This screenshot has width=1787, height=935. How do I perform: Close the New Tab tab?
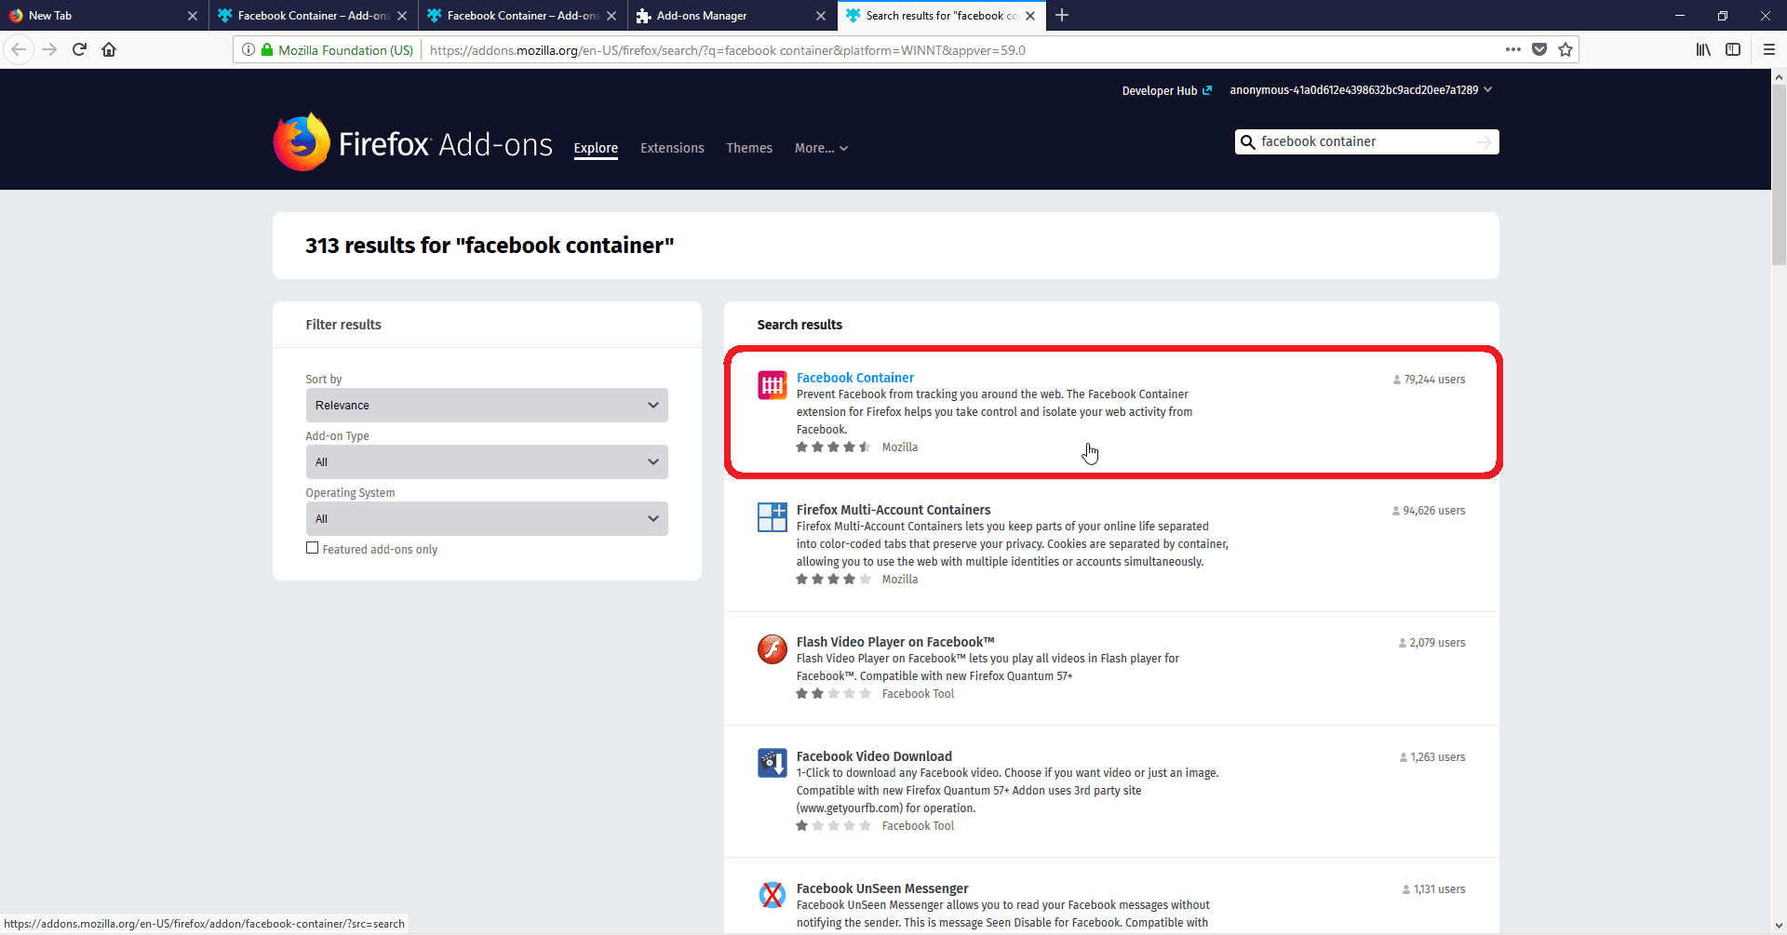coord(193,16)
